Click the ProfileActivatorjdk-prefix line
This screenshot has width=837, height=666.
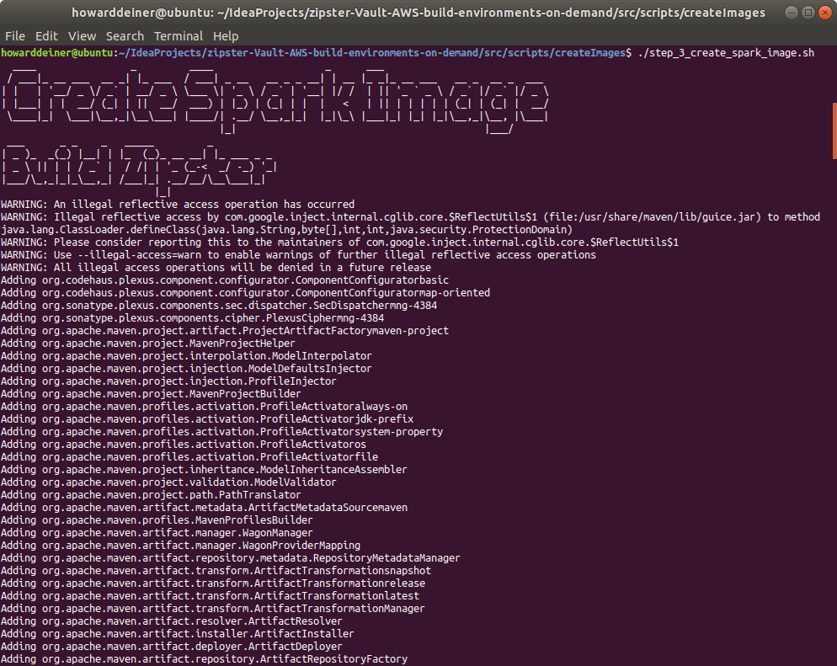pyautogui.click(x=207, y=419)
